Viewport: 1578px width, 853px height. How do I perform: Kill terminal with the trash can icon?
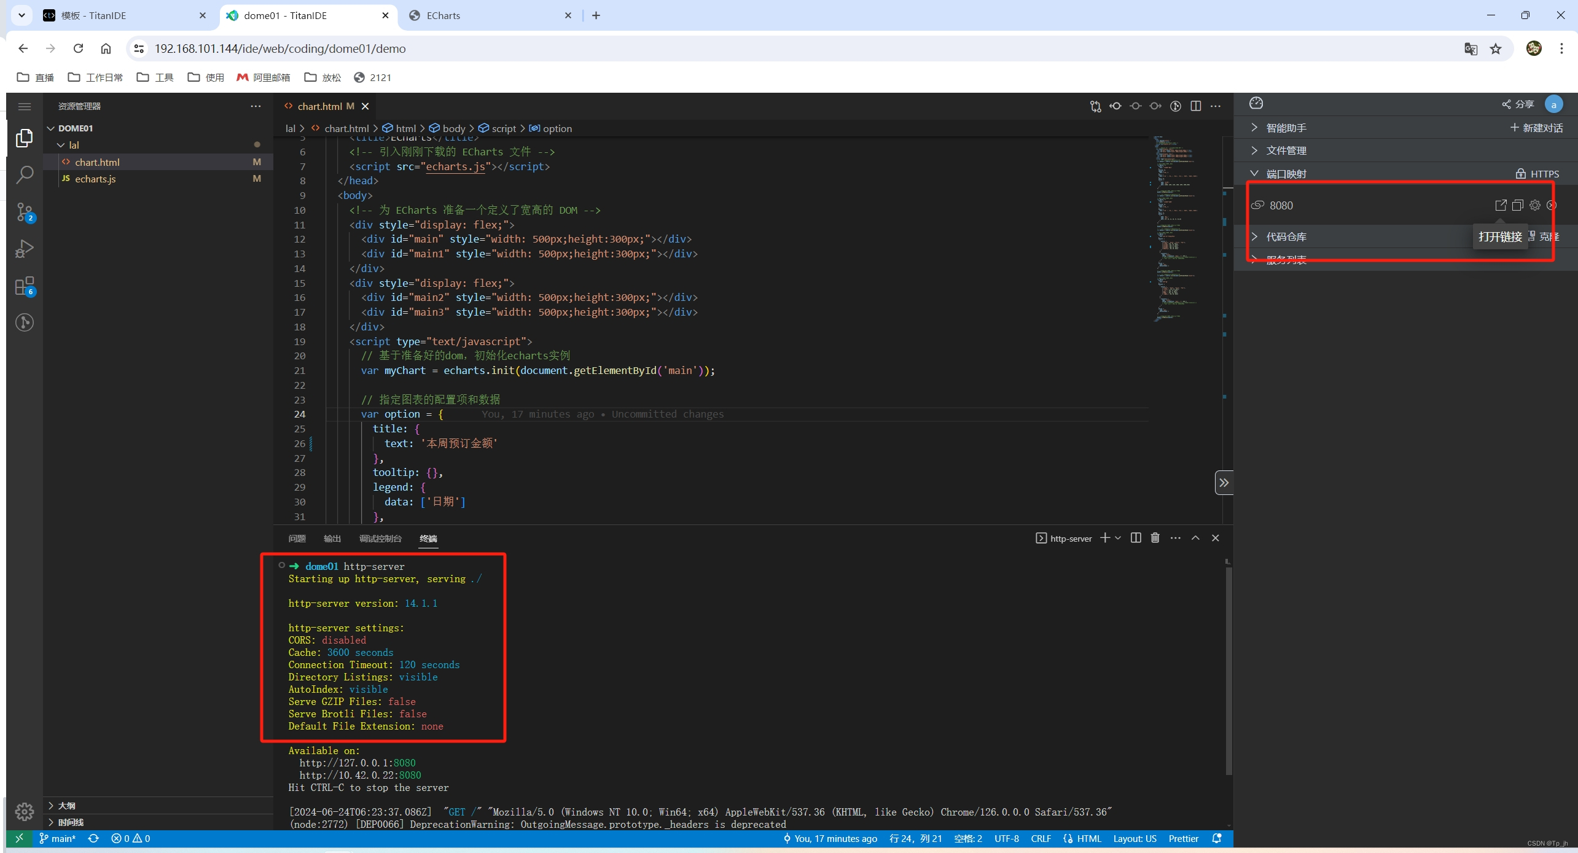tap(1155, 538)
